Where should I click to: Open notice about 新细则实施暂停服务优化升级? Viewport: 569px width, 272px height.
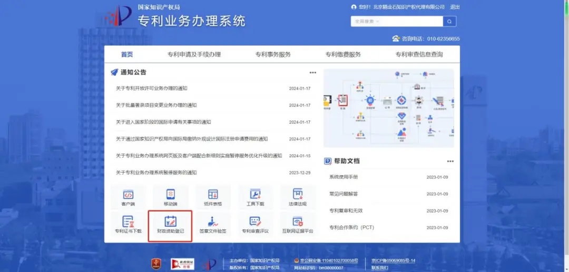coord(199,156)
